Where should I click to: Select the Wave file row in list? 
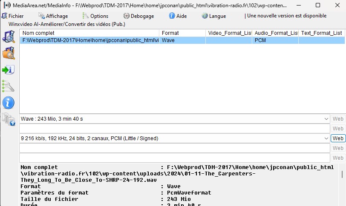89,41
